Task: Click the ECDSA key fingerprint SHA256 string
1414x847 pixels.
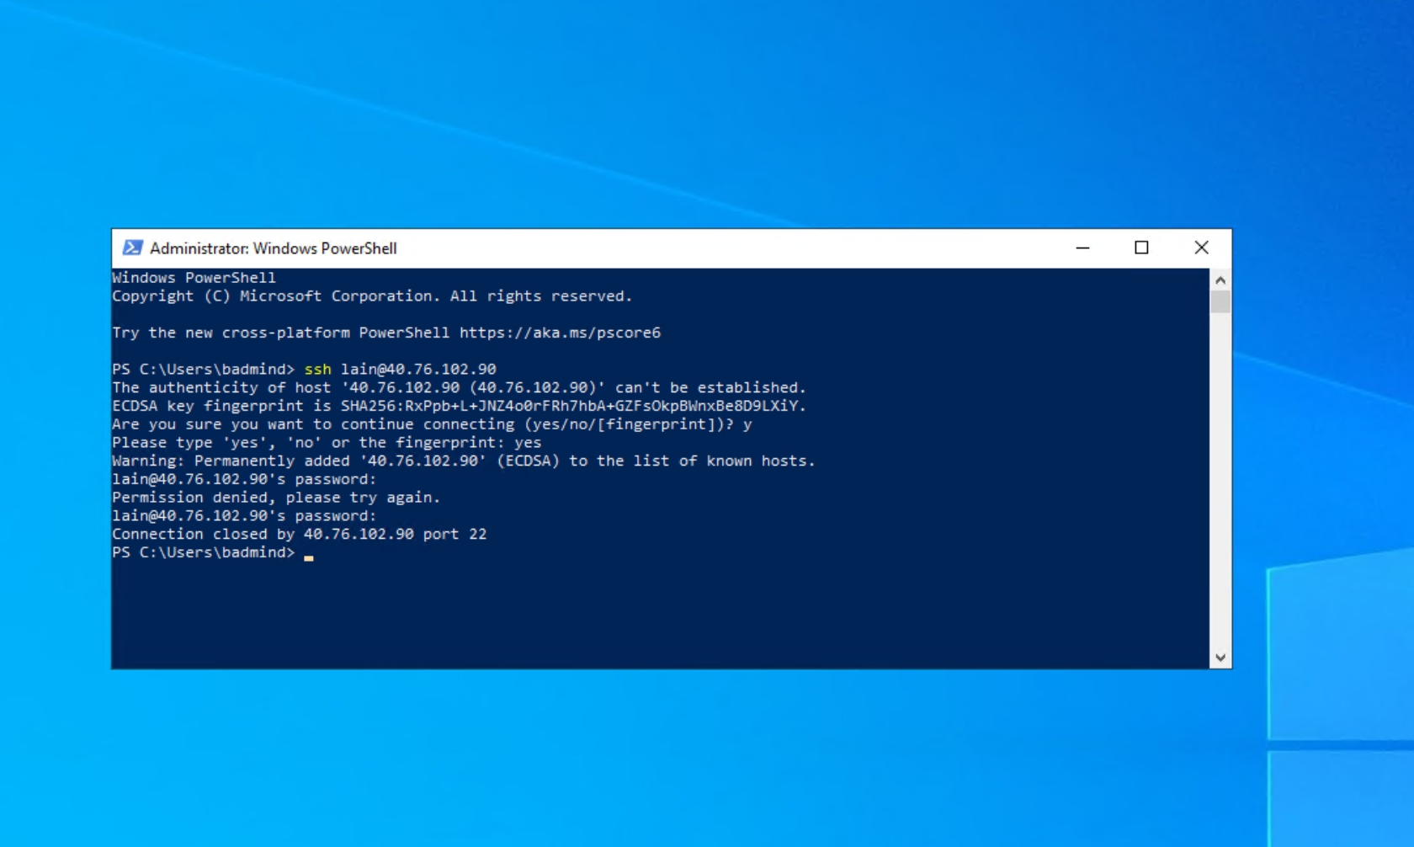Action: tap(573, 406)
